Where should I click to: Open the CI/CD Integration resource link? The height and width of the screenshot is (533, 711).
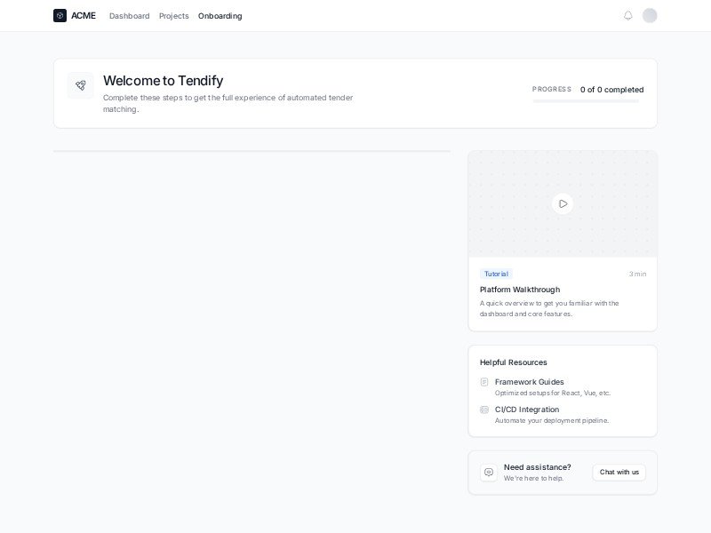click(x=527, y=410)
